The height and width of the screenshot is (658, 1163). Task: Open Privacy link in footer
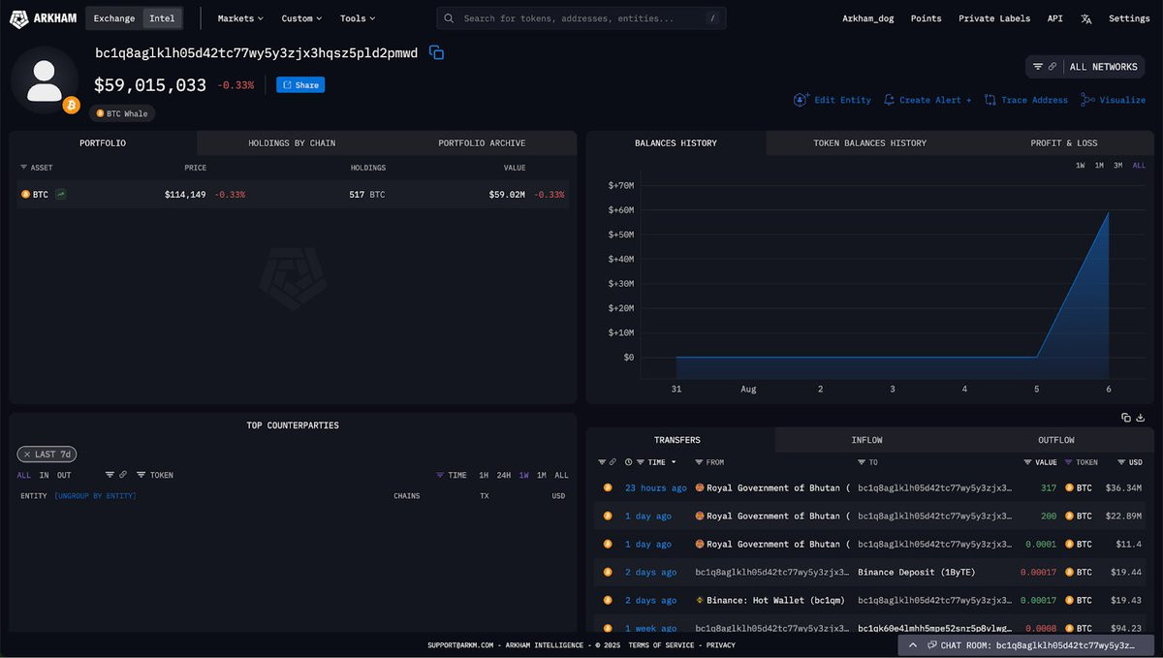720,645
